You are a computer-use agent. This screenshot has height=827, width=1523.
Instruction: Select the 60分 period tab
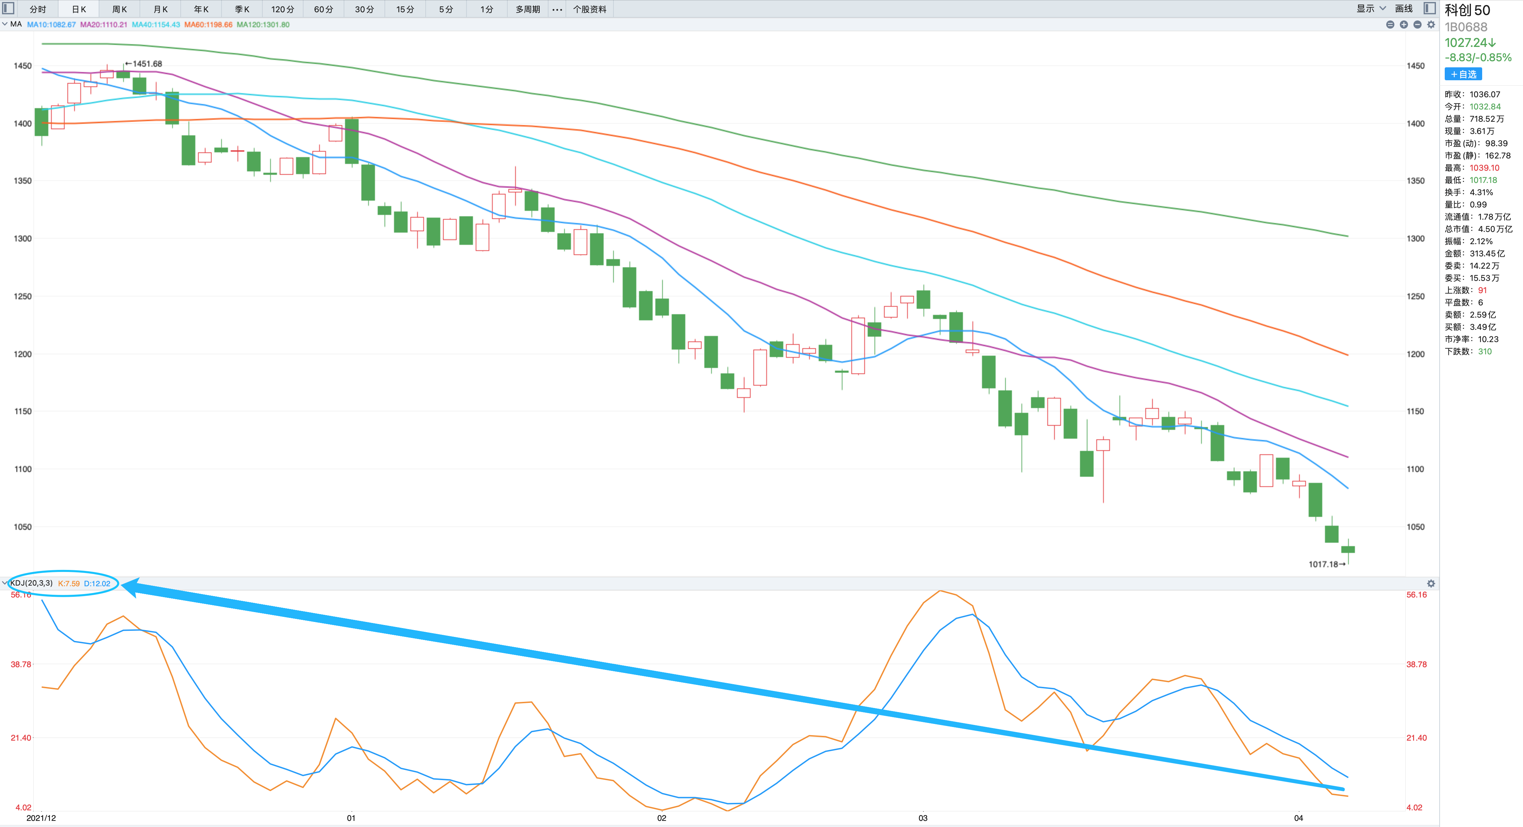(x=323, y=10)
